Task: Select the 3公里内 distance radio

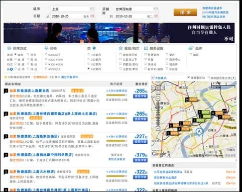Action: [89, 64]
